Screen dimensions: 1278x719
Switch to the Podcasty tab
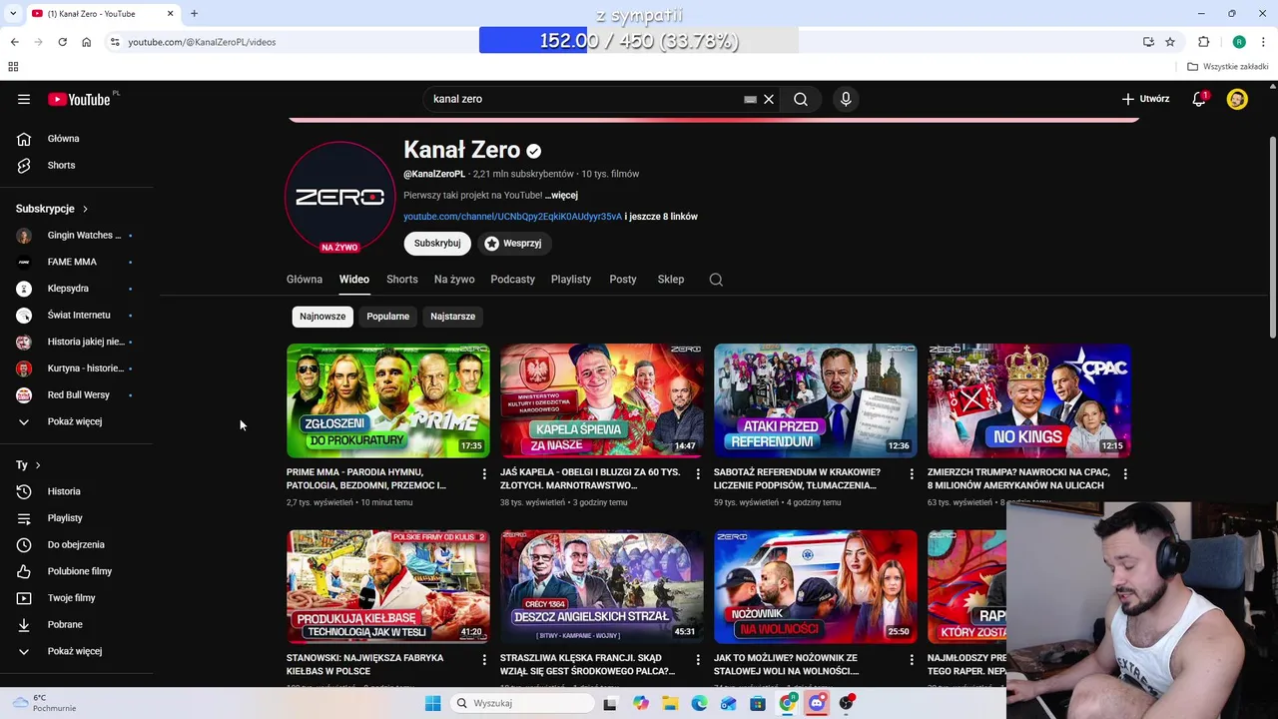click(513, 280)
